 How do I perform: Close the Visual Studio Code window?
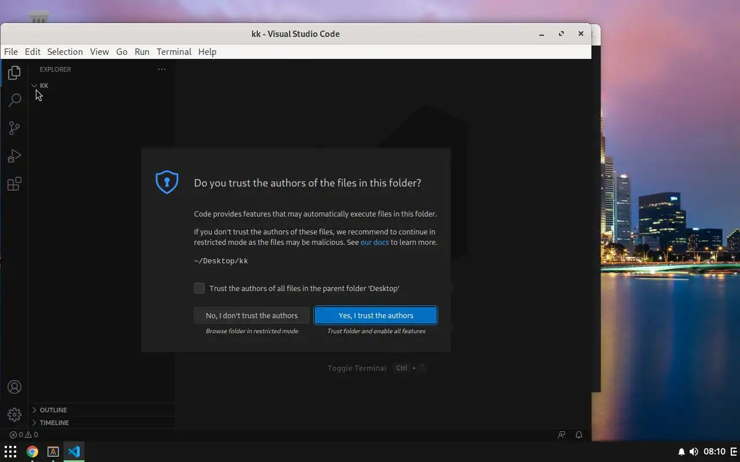coord(581,33)
